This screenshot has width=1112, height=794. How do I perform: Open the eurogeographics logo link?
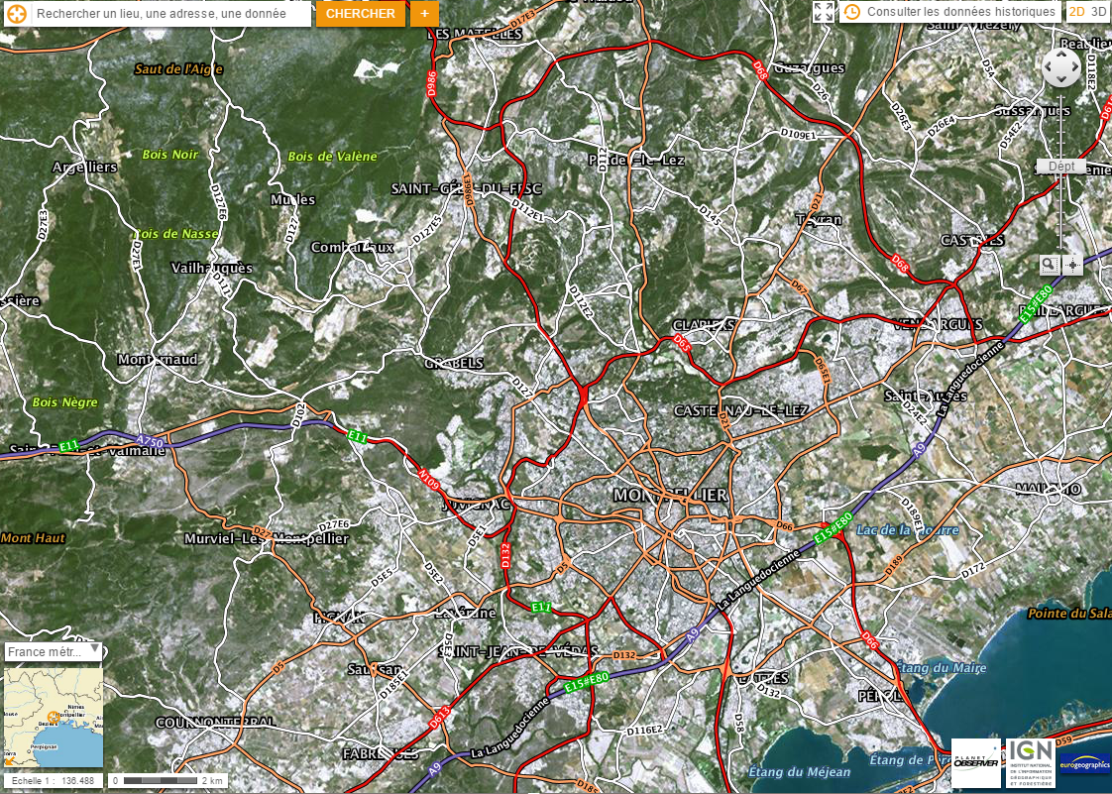click(1085, 764)
